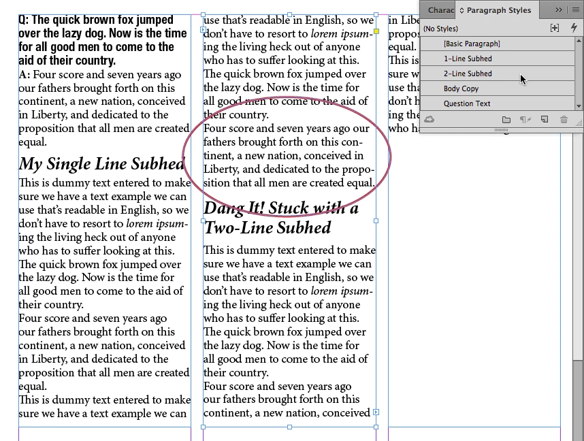The width and height of the screenshot is (584, 441).
Task: Click the bold question paragraph text
Action: tap(102, 40)
